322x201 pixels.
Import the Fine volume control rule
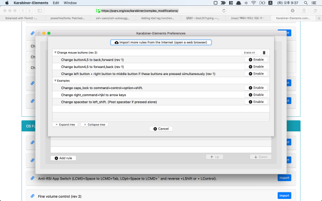[284, 196]
